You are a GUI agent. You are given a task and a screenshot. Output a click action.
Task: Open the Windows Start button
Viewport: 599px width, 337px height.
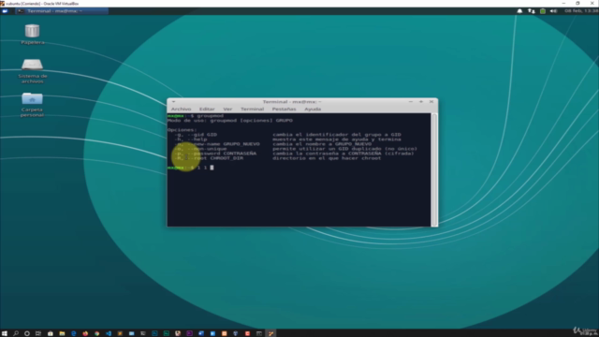pyautogui.click(x=4, y=333)
